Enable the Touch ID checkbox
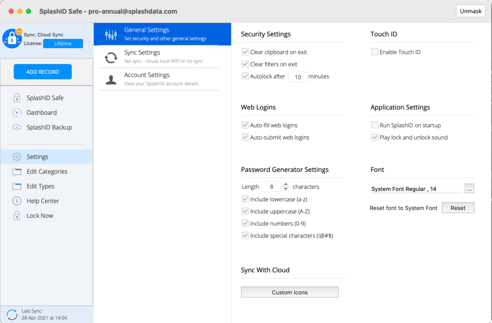This screenshot has height=323, width=492. point(375,52)
